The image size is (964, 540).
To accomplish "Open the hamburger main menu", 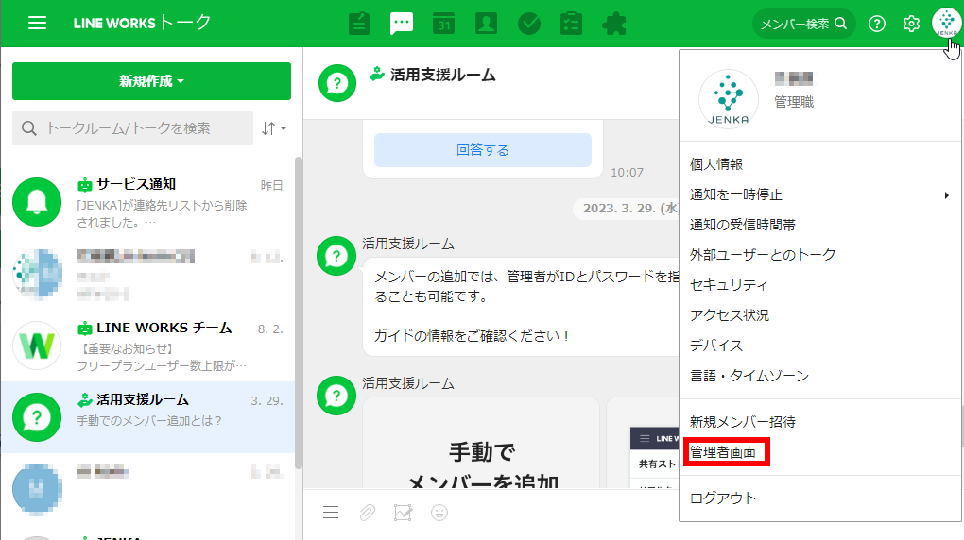I will [38, 24].
